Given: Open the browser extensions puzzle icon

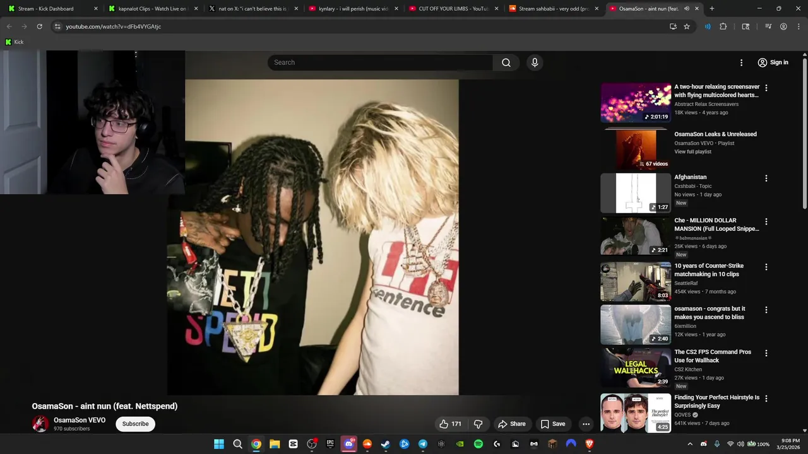Looking at the screenshot, I should [723, 26].
